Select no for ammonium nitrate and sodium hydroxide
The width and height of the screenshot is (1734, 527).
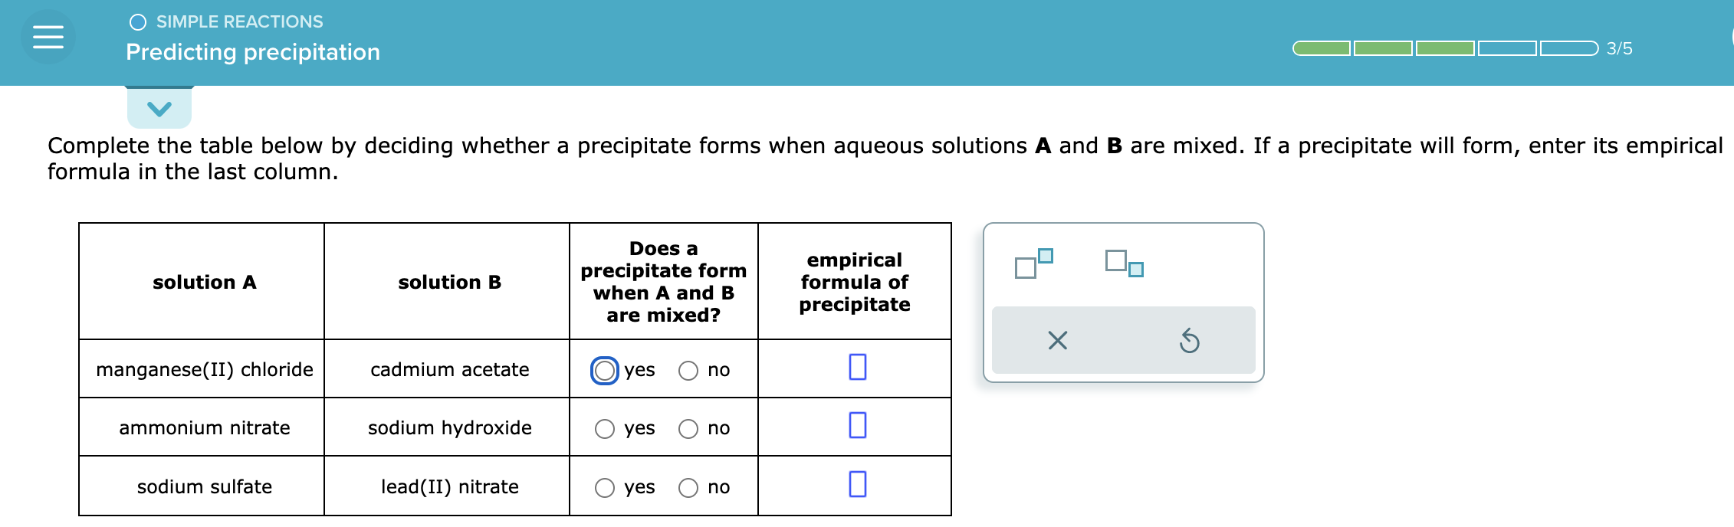pyautogui.click(x=688, y=428)
